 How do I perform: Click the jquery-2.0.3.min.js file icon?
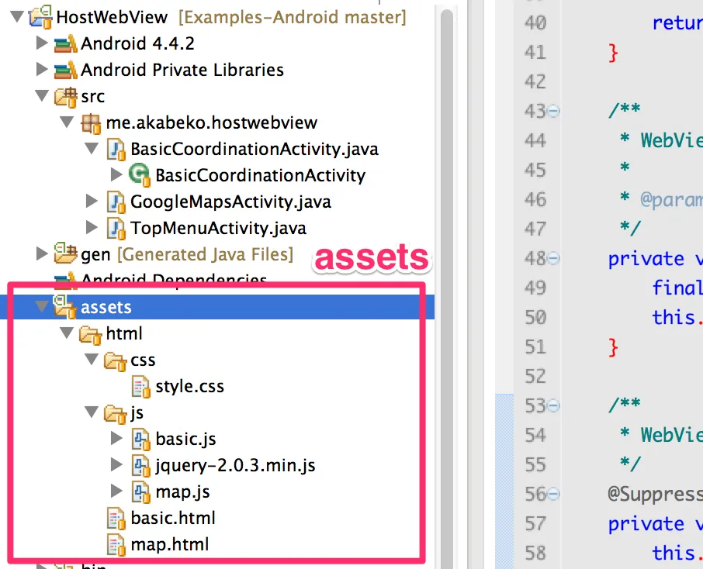tap(140, 465)
